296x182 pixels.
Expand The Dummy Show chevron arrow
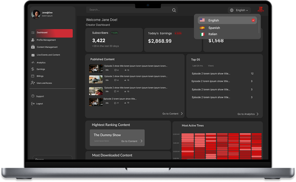[x=141, y=141]
